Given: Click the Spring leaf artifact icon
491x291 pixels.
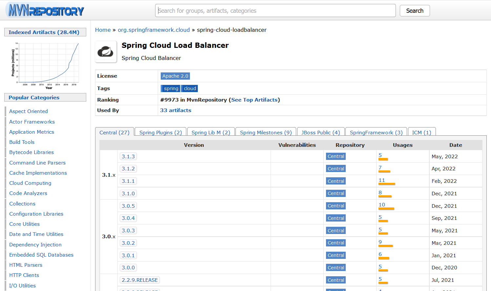Looking at the screenshot, I should [106, 51].
